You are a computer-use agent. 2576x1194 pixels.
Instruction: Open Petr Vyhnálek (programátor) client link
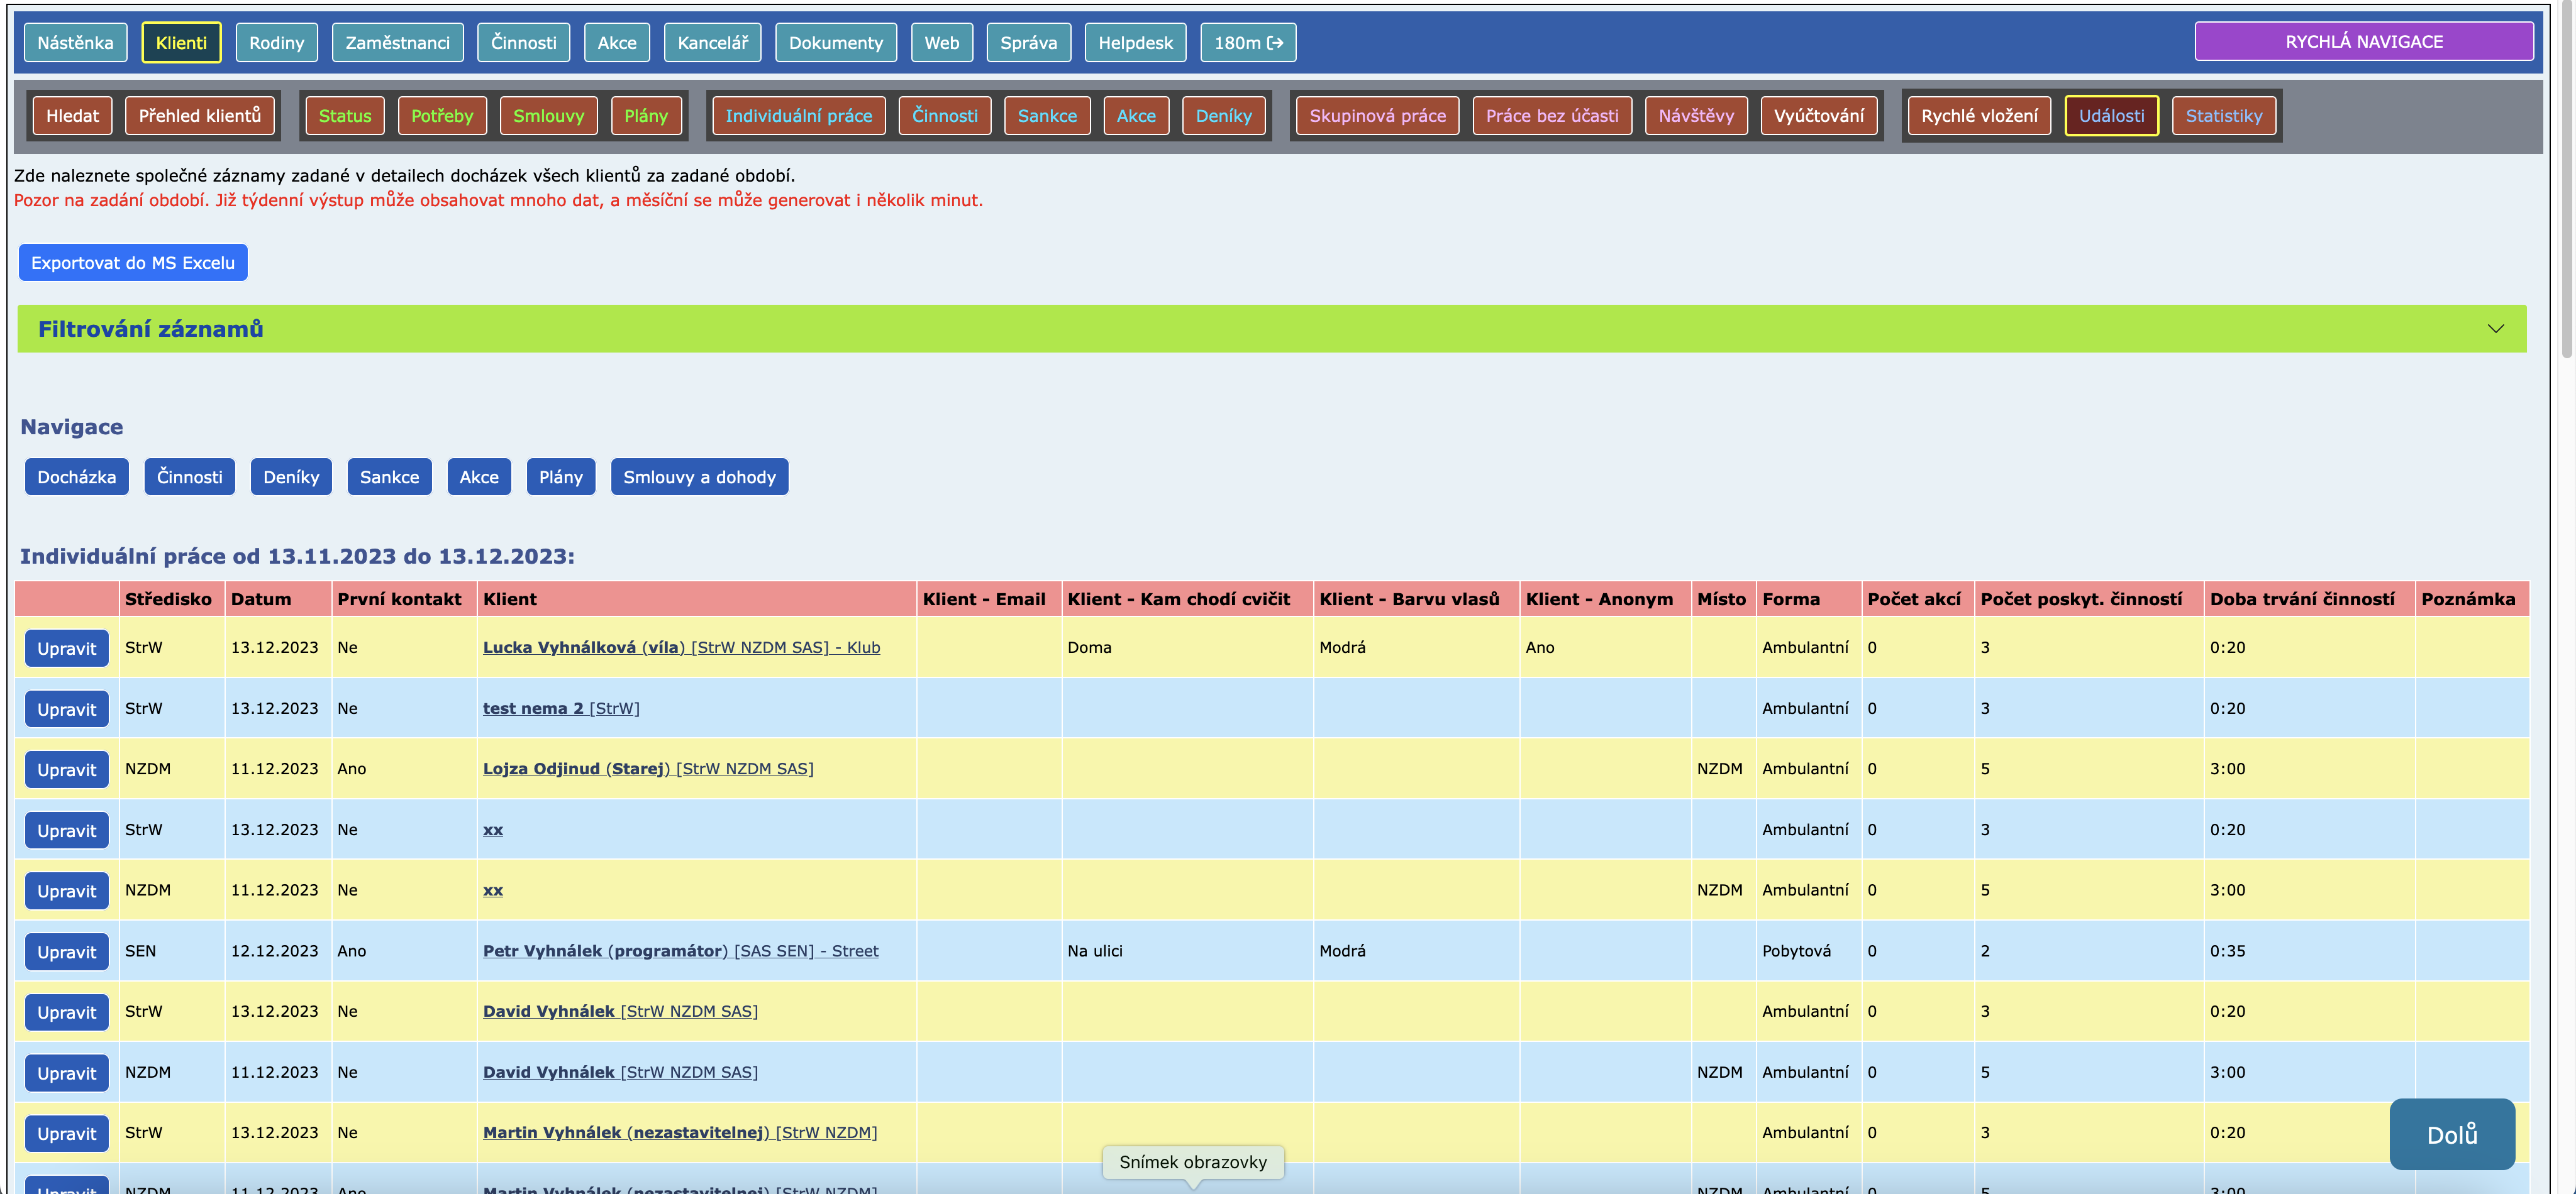point(605,951)
